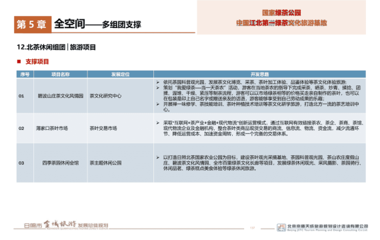
Task: Select the 开发思路 column header
Action: tap(259, 74)
